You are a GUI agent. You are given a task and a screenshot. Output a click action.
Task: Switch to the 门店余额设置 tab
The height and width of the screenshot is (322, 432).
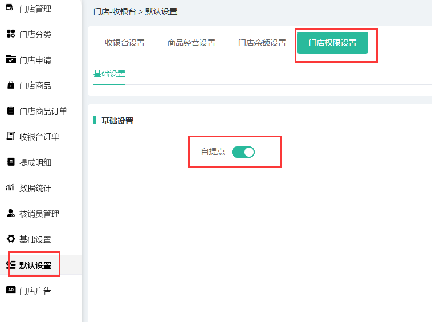[x=262, y=43]
